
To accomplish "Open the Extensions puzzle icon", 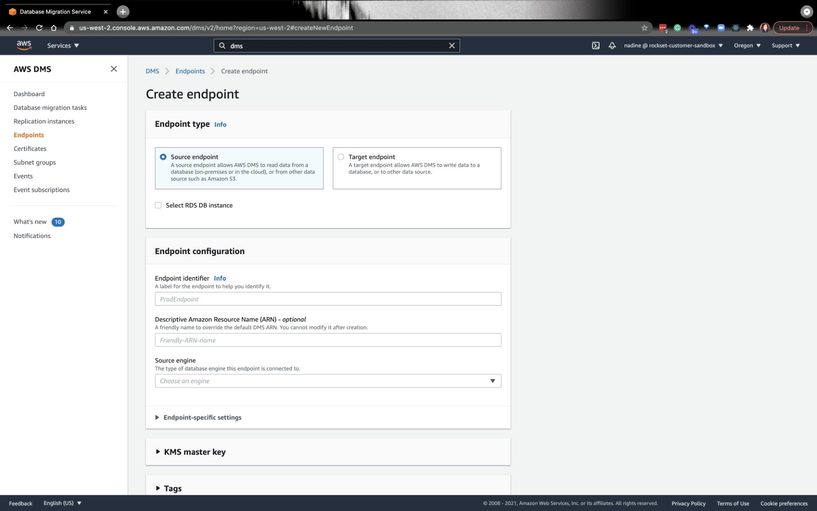I will [x=750, y=28].
